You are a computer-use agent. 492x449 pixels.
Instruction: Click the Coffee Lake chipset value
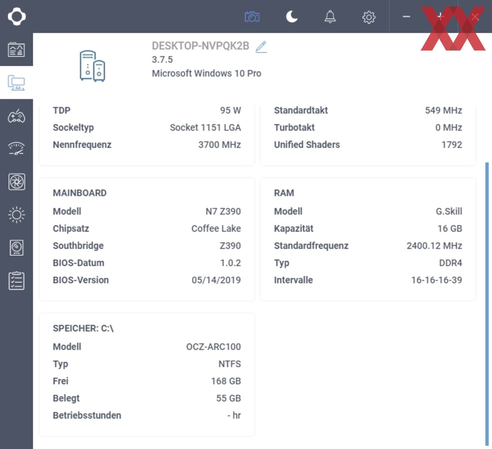tap(216, 229)
